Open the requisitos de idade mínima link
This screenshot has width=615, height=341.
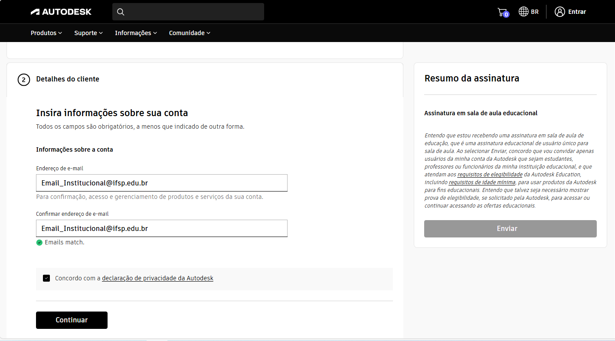click(482, 182)
